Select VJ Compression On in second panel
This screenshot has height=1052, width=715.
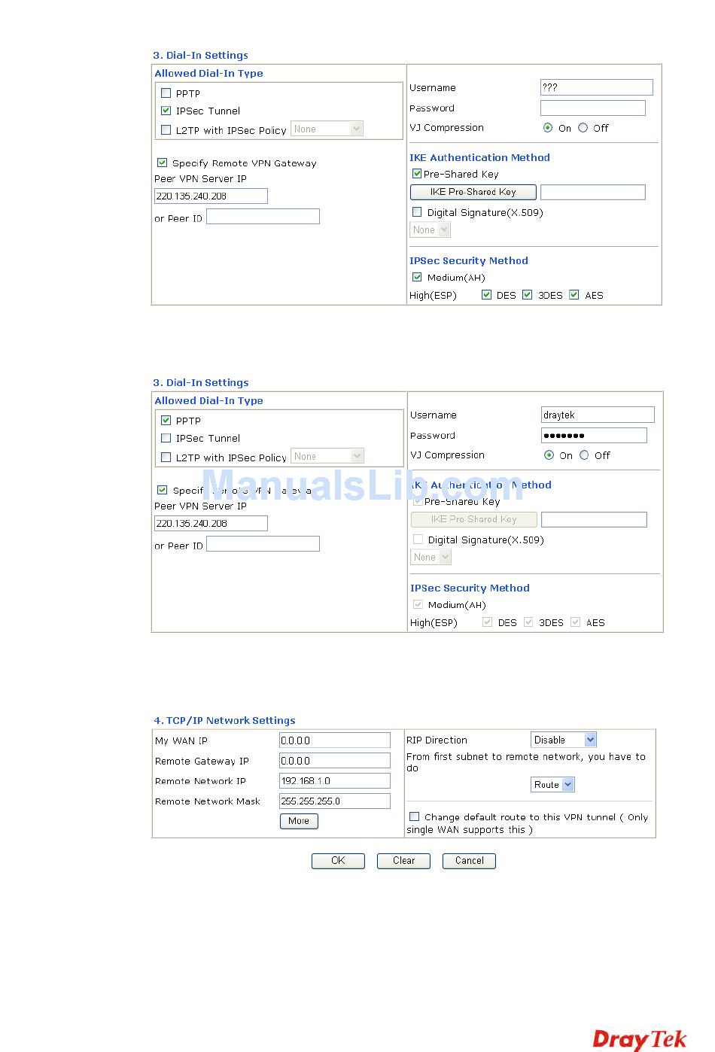click(x=549, y=455)
